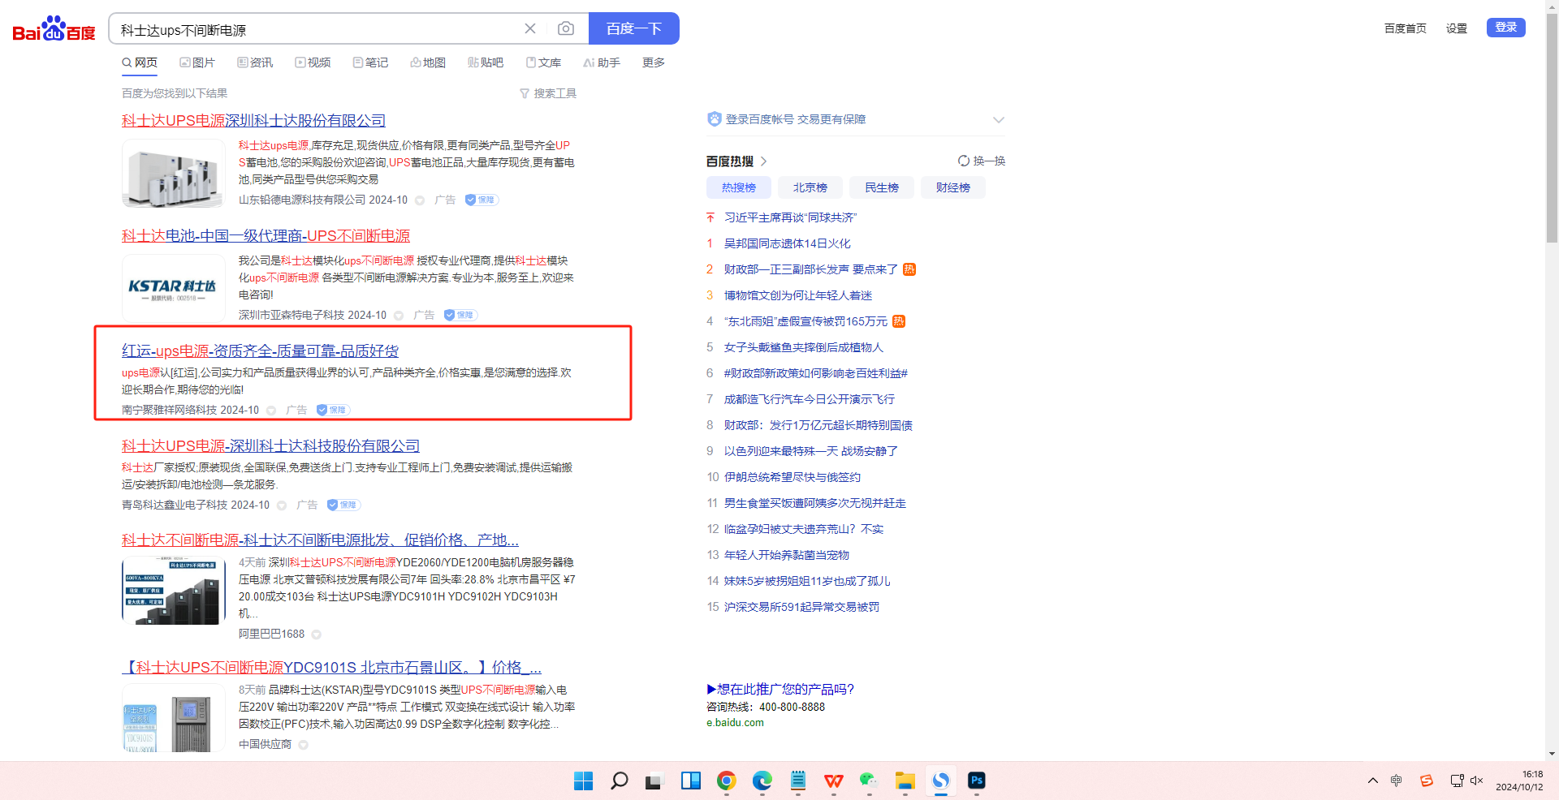Viewport: 1559px width, 800px height.
Task: Open the 搜索工具 filter options
Action: [548, 93]
